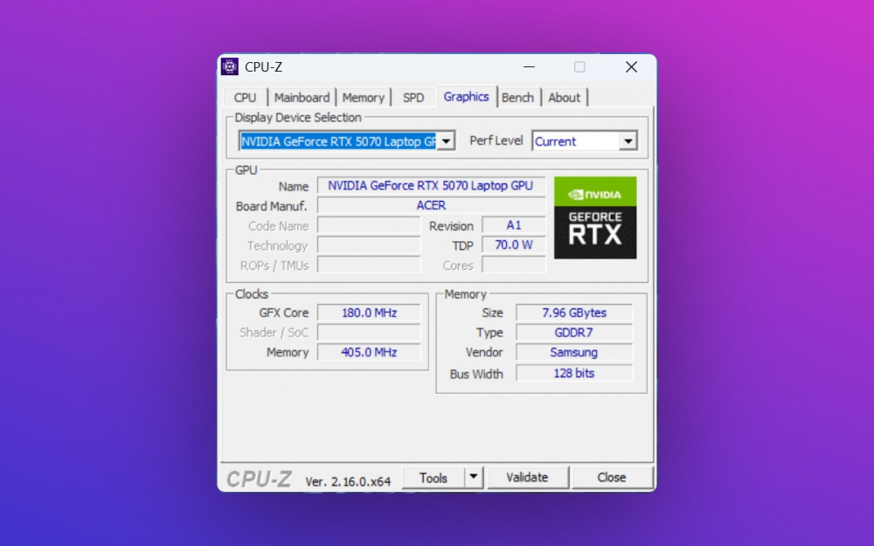874x546 pixels.
Task: Open the Display Device Selection dropdown
Action: click(445, 142)
